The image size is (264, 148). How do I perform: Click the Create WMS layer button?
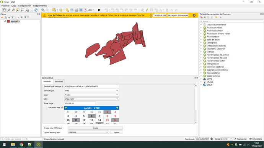[95, 128]
